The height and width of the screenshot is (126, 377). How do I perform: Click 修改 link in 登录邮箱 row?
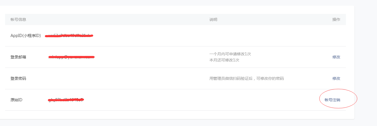pos(336,57)
